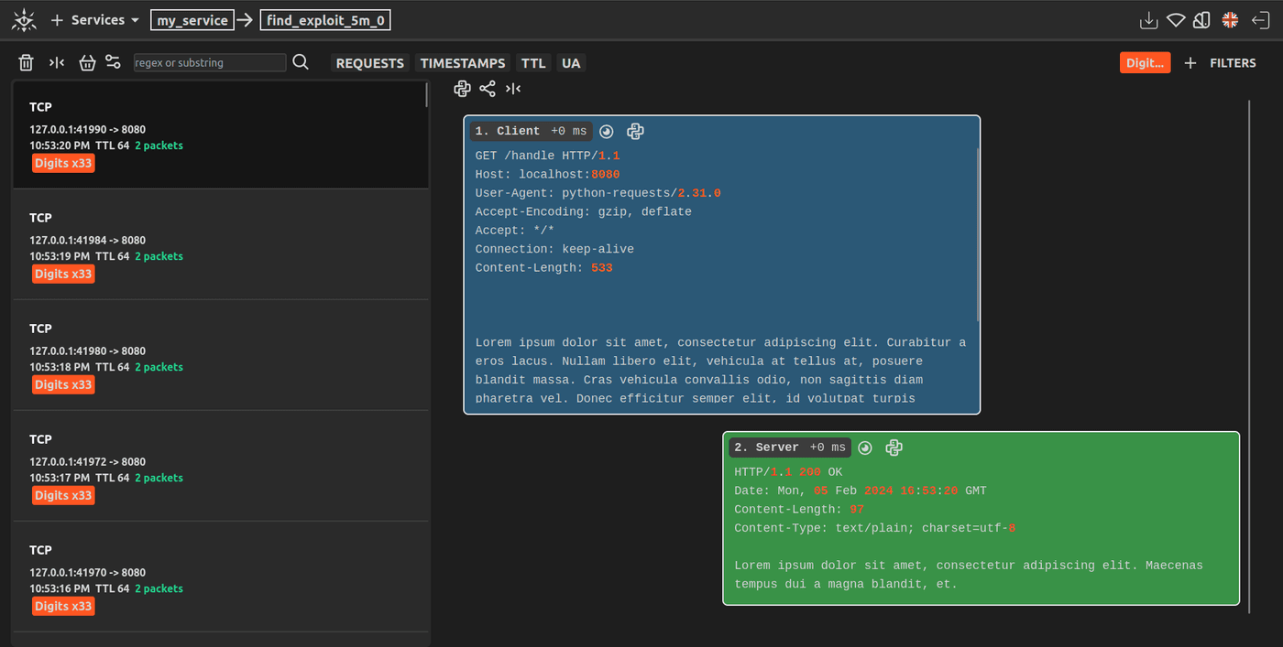Click the regex or substring search field
The image size is (1283, 647).
click(x=210, y=62)
